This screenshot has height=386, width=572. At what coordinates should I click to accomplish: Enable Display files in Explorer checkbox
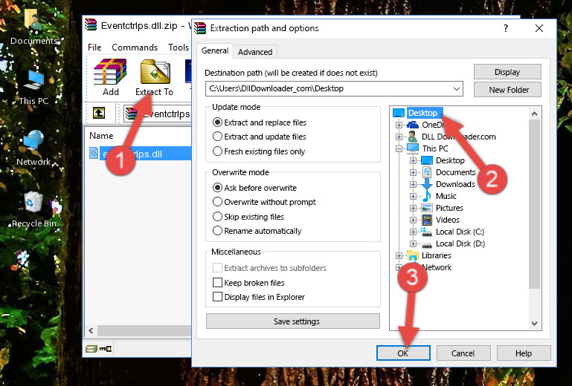point(217,297)
